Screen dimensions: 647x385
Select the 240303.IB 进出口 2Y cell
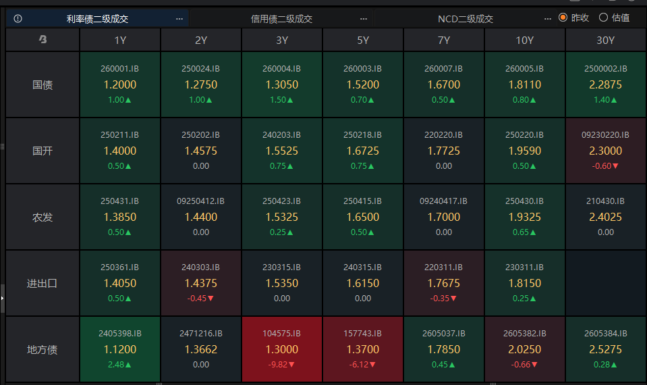click(x=201, y=283)
